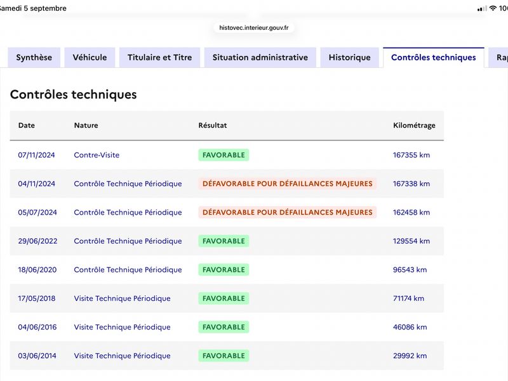Select the 29/06/2022 date entry

pyautogui.click(x=37, y=241)
